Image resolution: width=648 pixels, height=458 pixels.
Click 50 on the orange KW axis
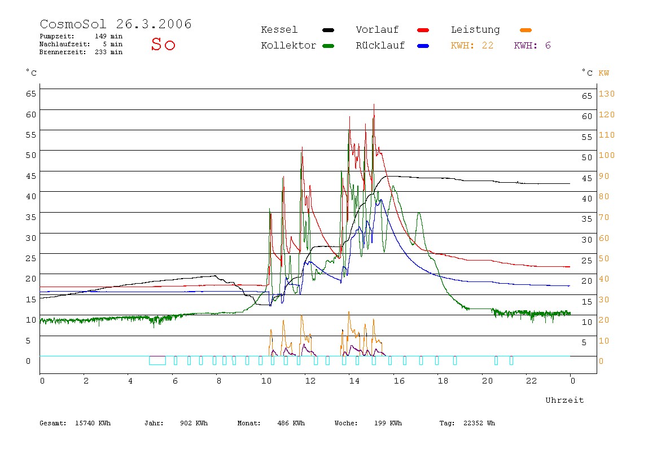(604, 258)
